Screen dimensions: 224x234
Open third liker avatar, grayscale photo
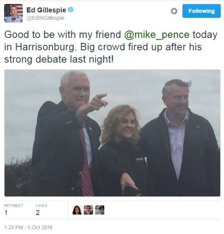click(x=99, y=210)
